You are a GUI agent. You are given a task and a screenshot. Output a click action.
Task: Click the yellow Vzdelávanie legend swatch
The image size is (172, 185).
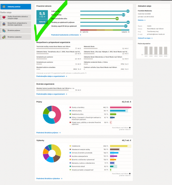click(x=70, y=146)
